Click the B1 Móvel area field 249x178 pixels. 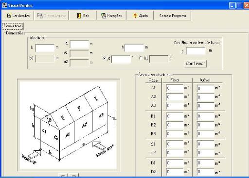pyautogui.click(x=206, y=116)
